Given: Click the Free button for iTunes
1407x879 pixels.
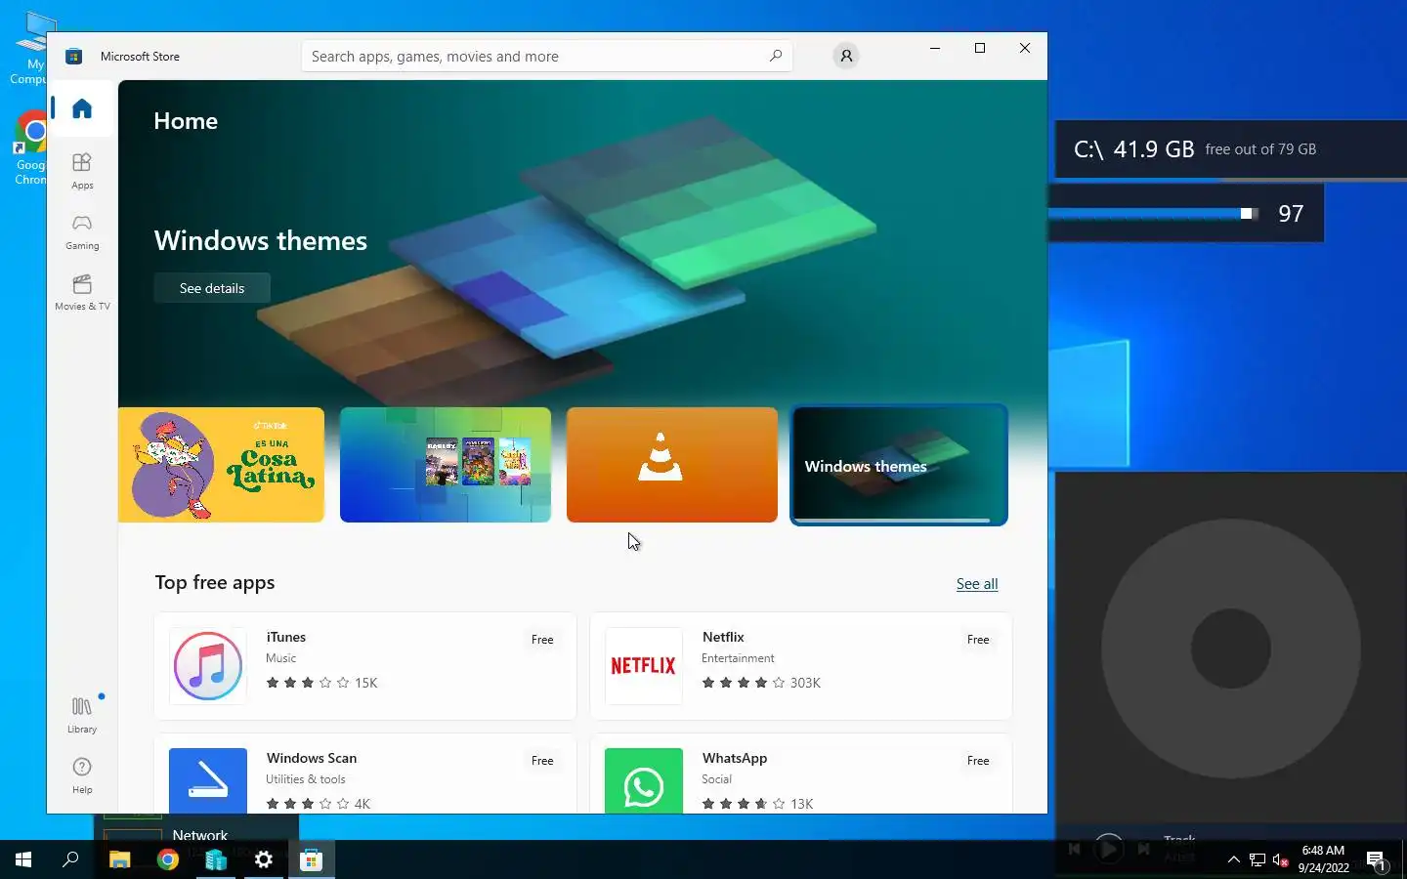Looking at the screenshot, I should 542,640.
